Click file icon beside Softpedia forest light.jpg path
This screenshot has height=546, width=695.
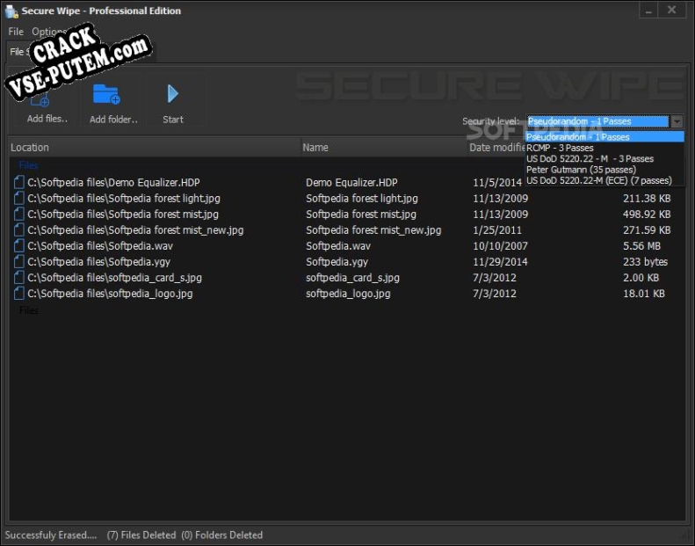point(18,198)
